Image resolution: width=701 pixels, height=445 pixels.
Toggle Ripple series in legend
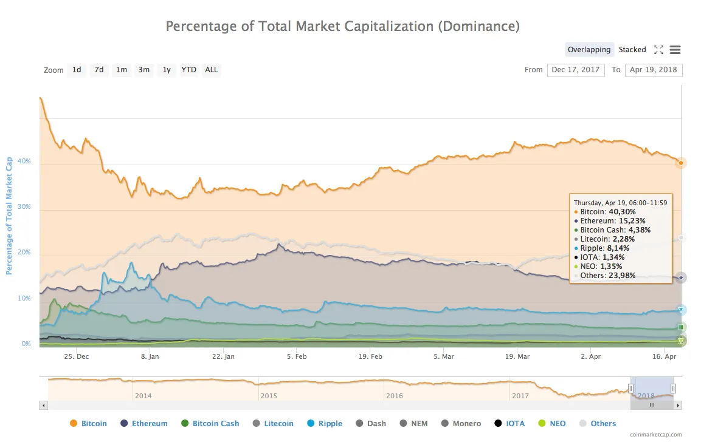tap(325, 423)
